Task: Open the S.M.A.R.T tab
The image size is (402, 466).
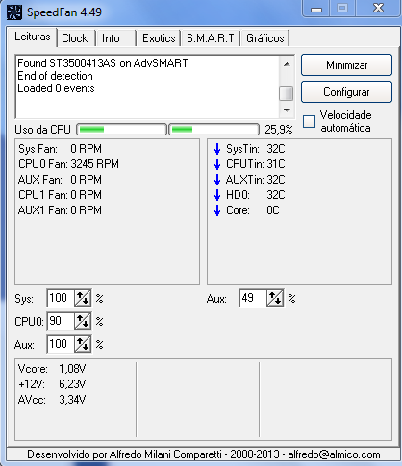Action: tap(211, 38)
